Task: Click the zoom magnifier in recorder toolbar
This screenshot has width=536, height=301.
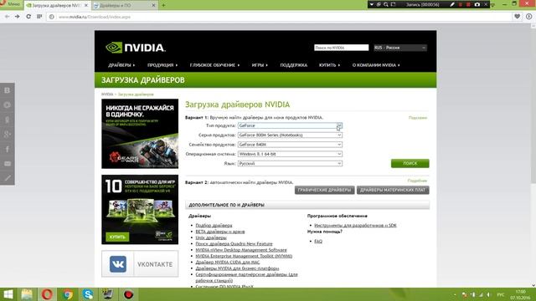Action: tap(386, 4)
